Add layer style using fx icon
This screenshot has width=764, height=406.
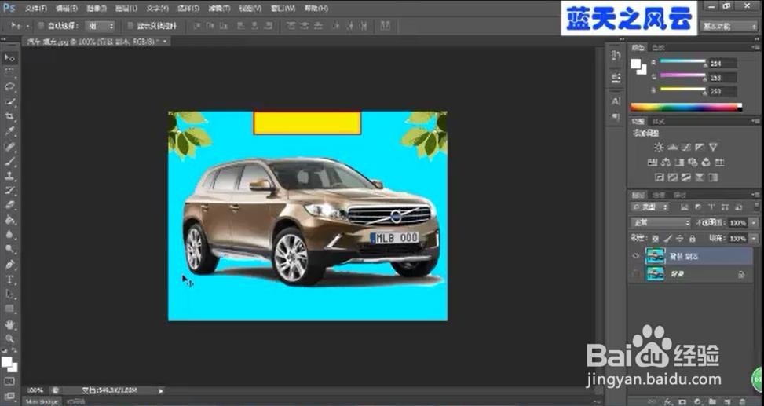pyautogui.click(x=668, y=401)
